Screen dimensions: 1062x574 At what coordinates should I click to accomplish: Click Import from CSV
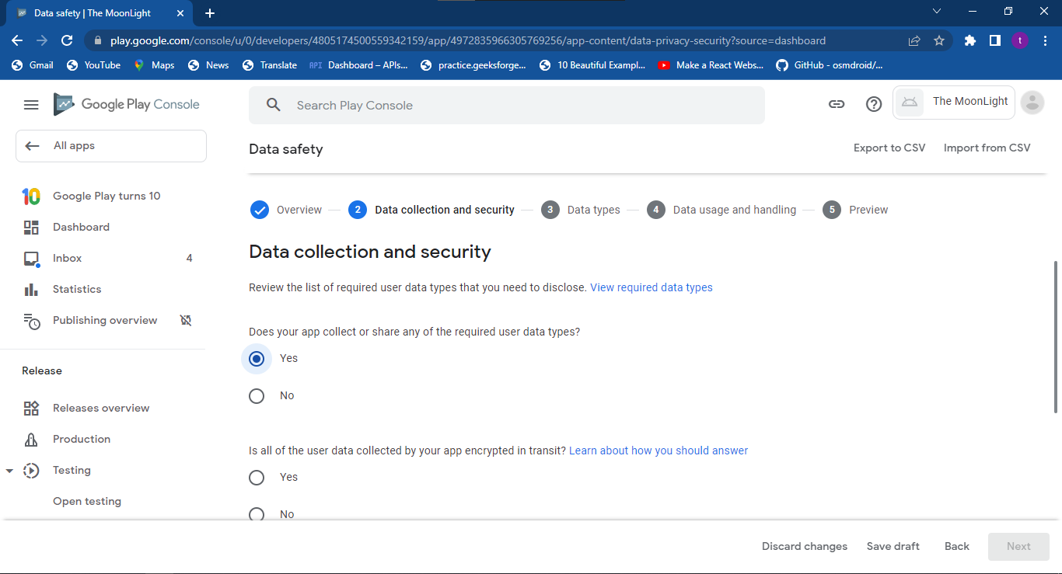click(987, 148)
